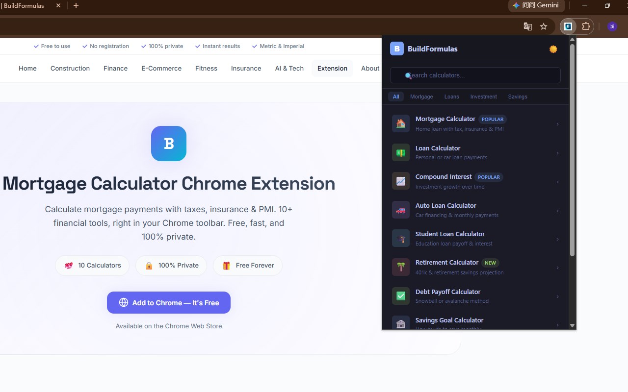Click the translate page icon
The height and width of the screenshot is (392, 628).
528,26
